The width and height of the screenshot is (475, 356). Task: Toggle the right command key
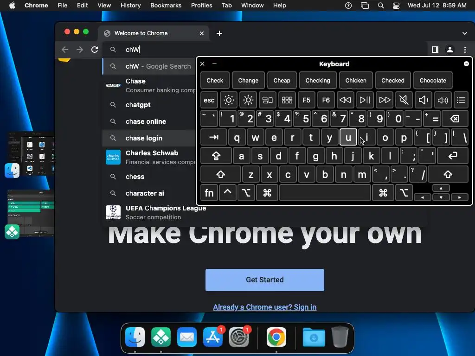click(383, 193)
